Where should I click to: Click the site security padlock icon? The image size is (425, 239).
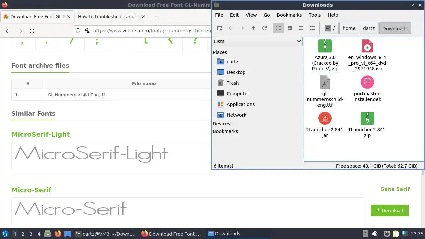(87, 31)
